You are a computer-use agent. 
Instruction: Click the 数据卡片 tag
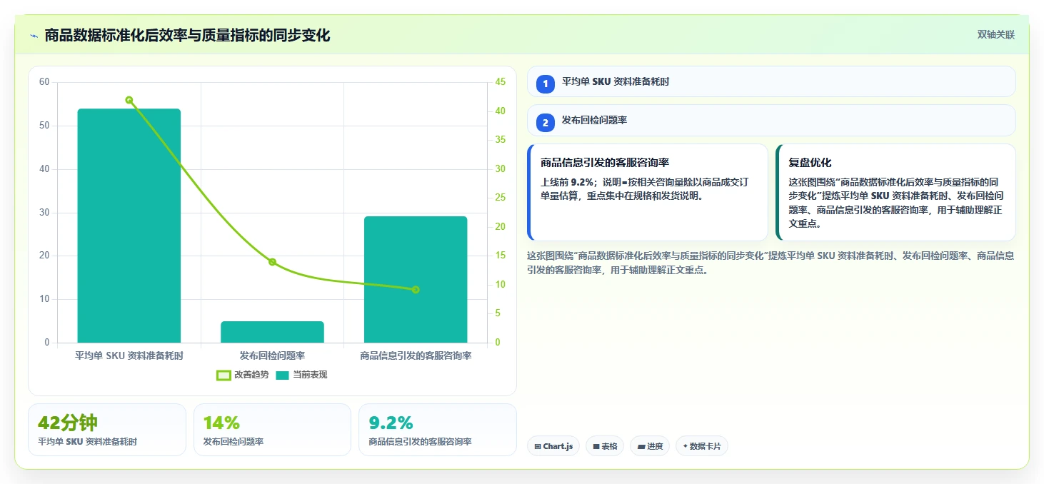point(702,446)
